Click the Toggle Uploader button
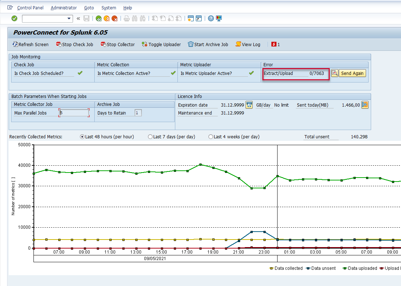401x286 pixels. [x=161, y=44]
